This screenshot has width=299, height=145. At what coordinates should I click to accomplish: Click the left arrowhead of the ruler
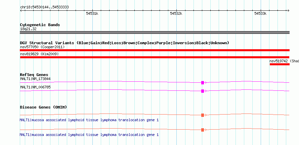(x=21, y=10)
